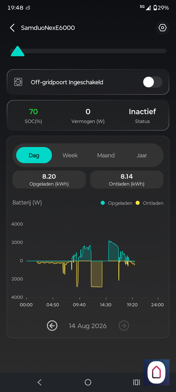Tap the Ontladen (kWh) 8.14 card
Screen dimensions: 176x392
click(127, 180)
